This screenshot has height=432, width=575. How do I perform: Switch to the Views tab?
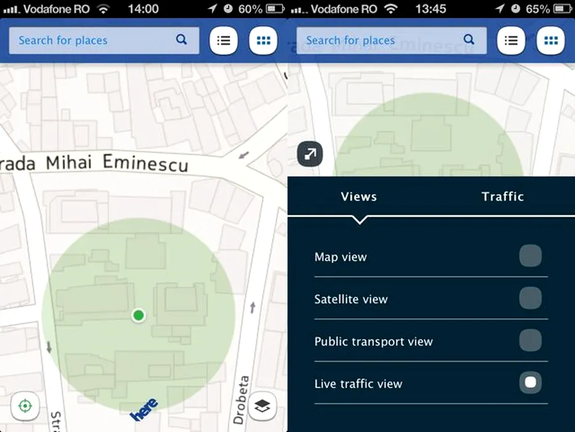pyautogui.click(x=359, y=197)
